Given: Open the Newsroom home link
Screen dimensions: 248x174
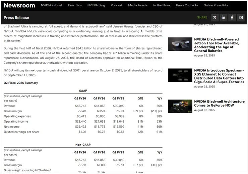Looking at the screenshot, I should point(19,5).
